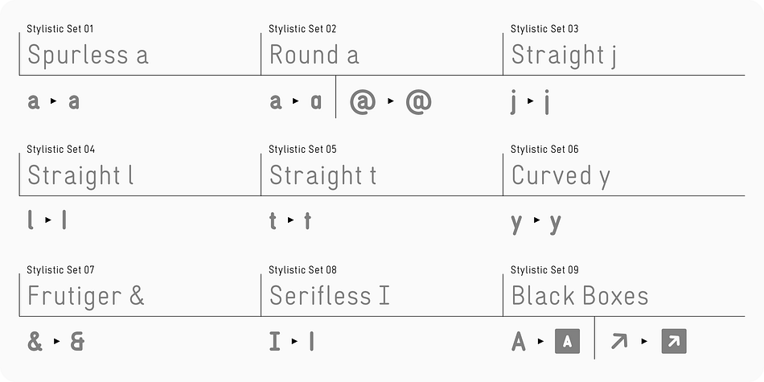The height and width of the screenshot is (382, 764).
Task: Click the Straight l title
Action: click(x=80, y=176)
